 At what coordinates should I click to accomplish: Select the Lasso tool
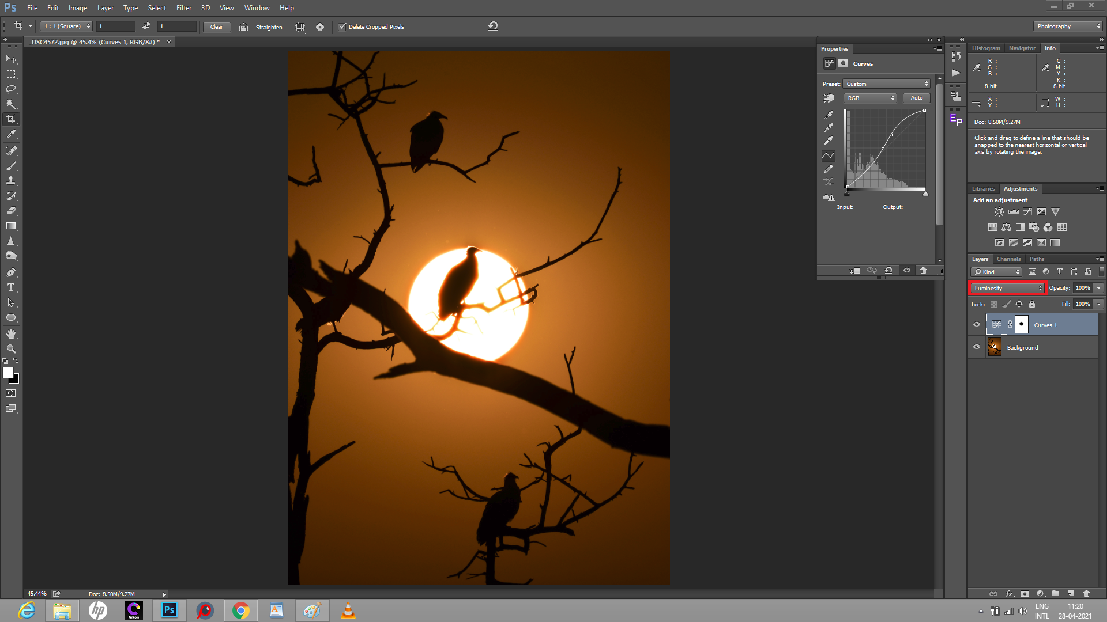[x=11, y=89]
